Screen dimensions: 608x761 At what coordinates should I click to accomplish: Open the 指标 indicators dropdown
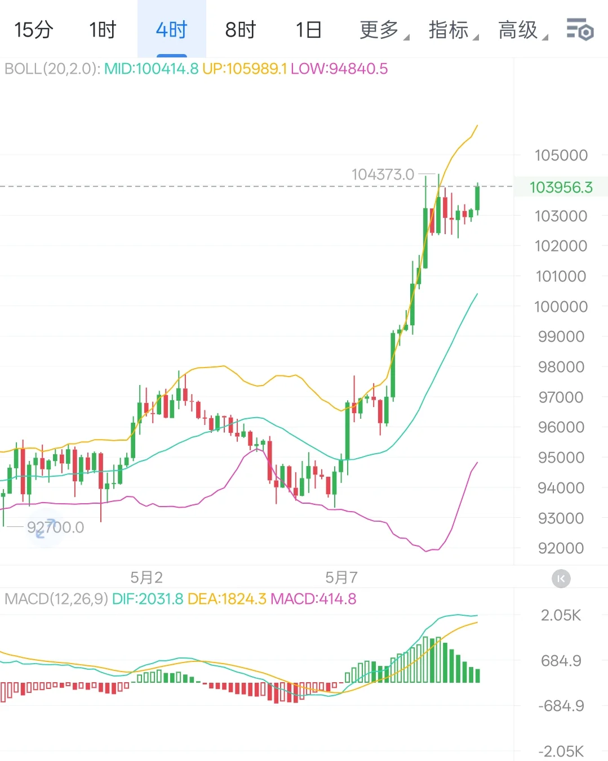(x=454, y=29)
